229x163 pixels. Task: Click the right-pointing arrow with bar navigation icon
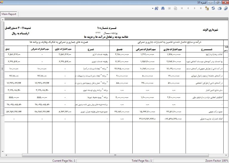tap(201, 9)
